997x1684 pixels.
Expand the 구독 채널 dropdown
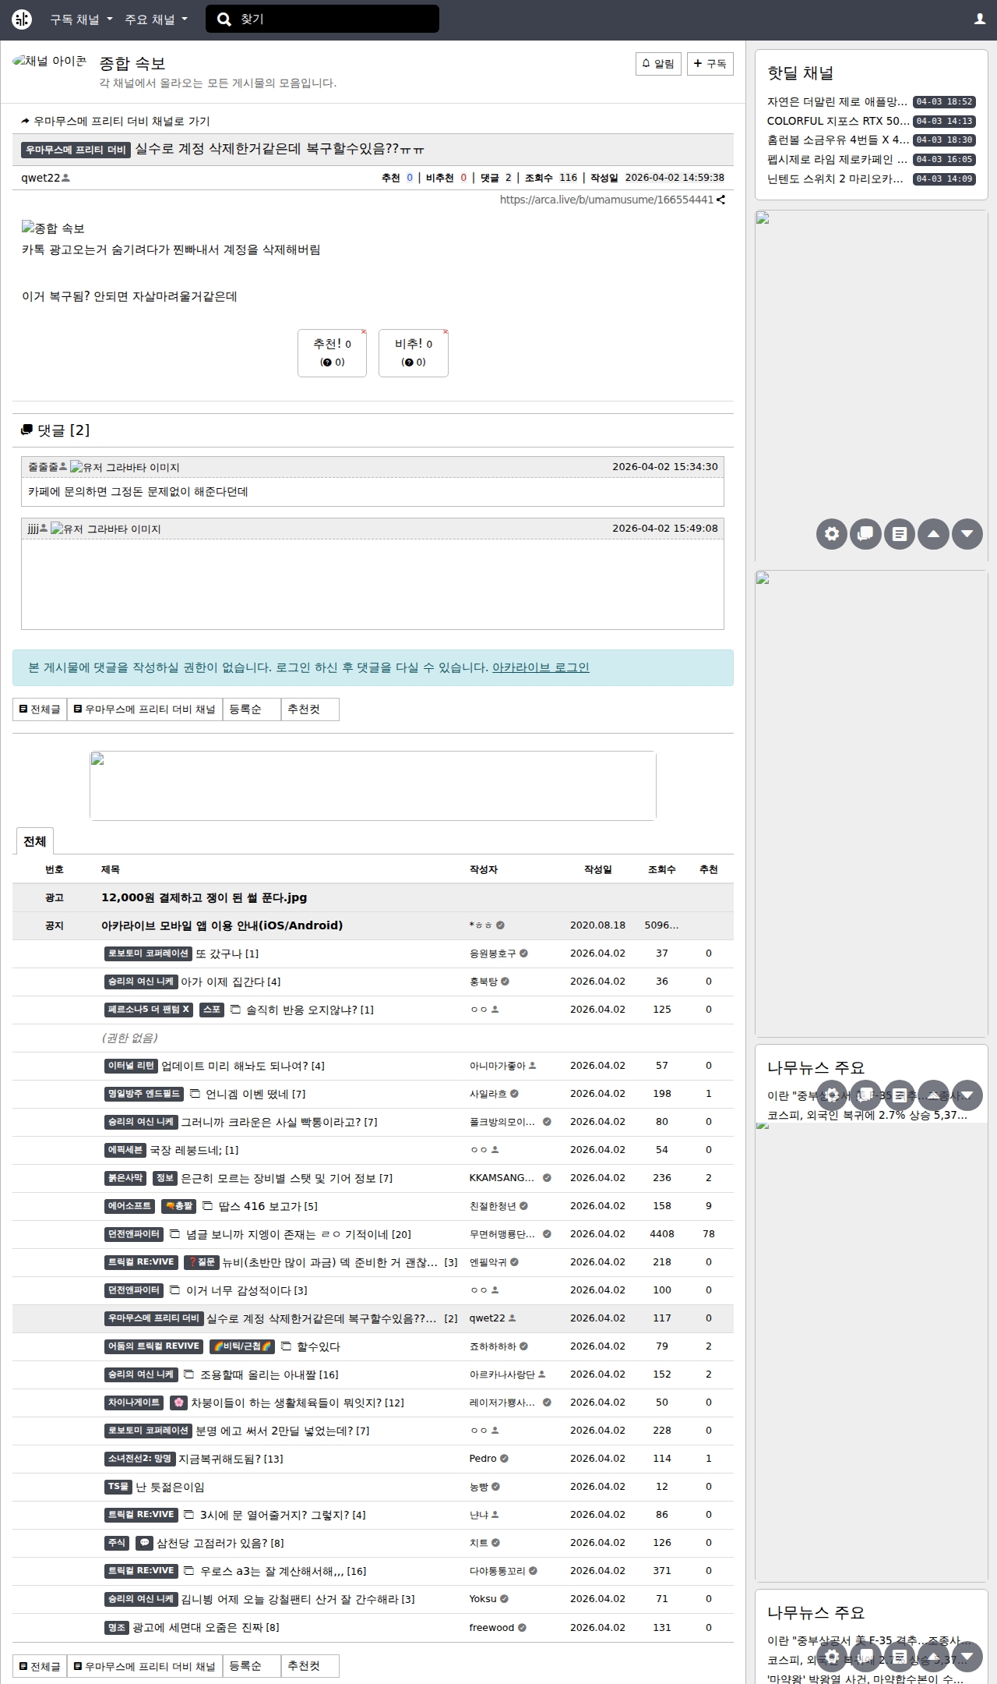click(x=81, y=19)
